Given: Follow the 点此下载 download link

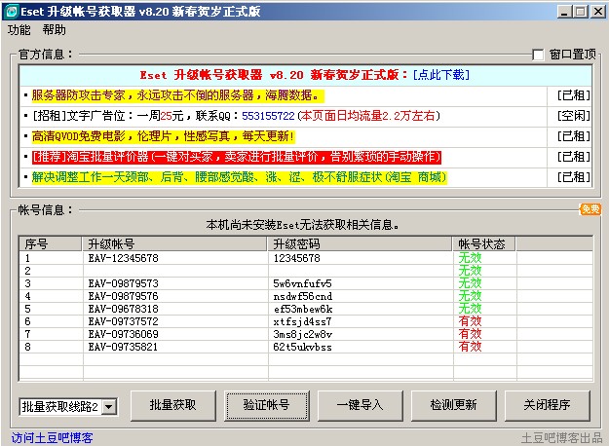Looking at the screenshot, I should (440, 75).
